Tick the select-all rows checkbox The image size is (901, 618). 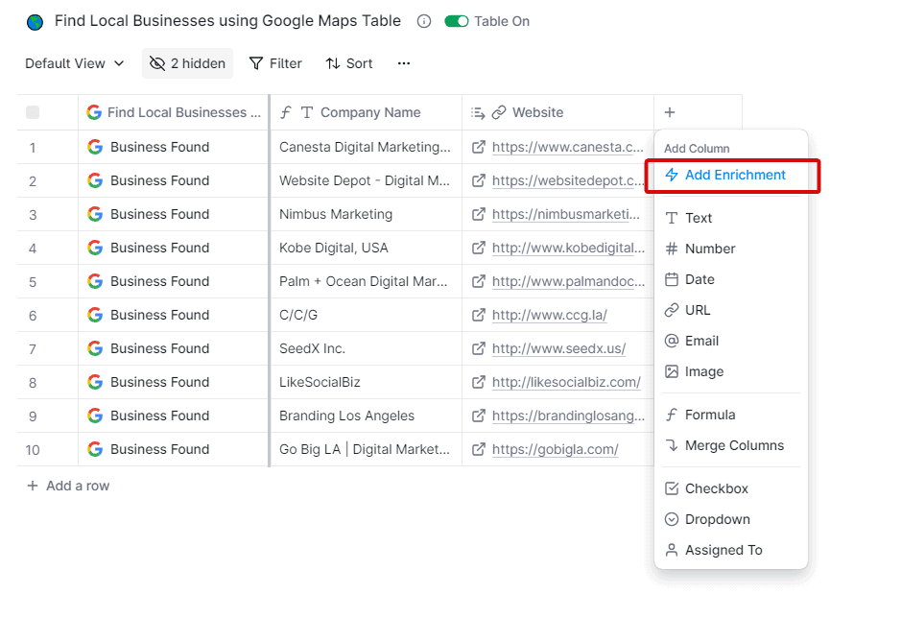point(33,112)
